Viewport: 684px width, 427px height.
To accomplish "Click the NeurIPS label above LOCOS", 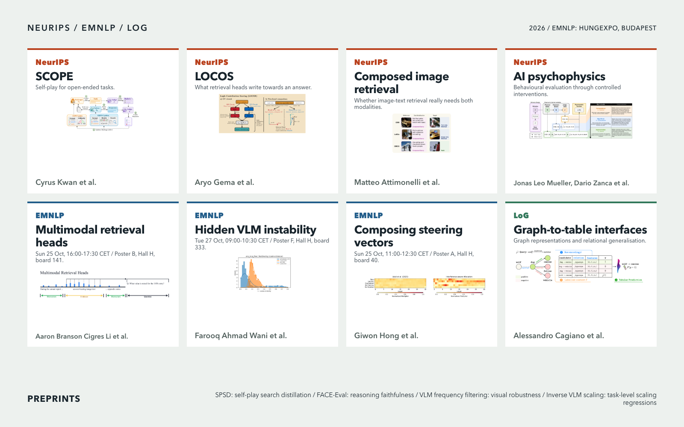I will pyautogui.click(x=212, y=62).
